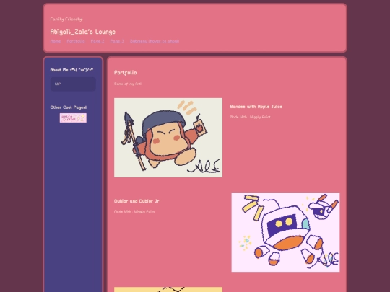The image size is (390, 292).
Task: Click the Submenu (hover to show) link
Action: pyautogui.click(x=155, y=41)
